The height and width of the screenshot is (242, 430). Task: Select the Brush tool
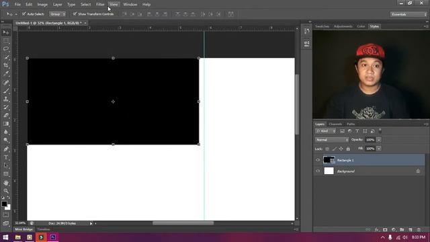pyautogui.click(x=6, y=91)
